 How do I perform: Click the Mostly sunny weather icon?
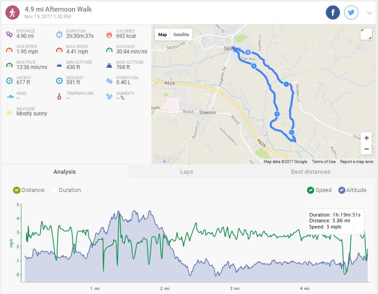click(9, 112)
